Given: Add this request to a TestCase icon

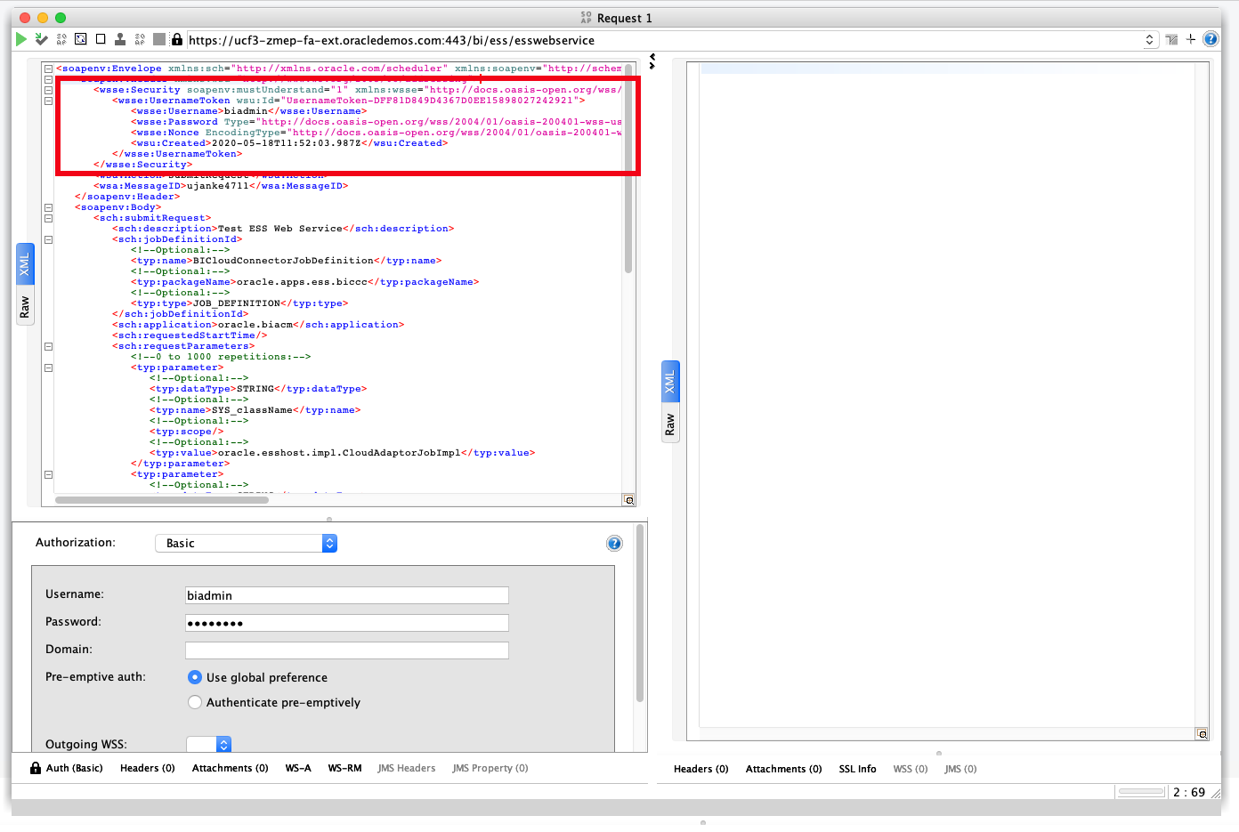Looking at the screenshot, I should [40, 39].
